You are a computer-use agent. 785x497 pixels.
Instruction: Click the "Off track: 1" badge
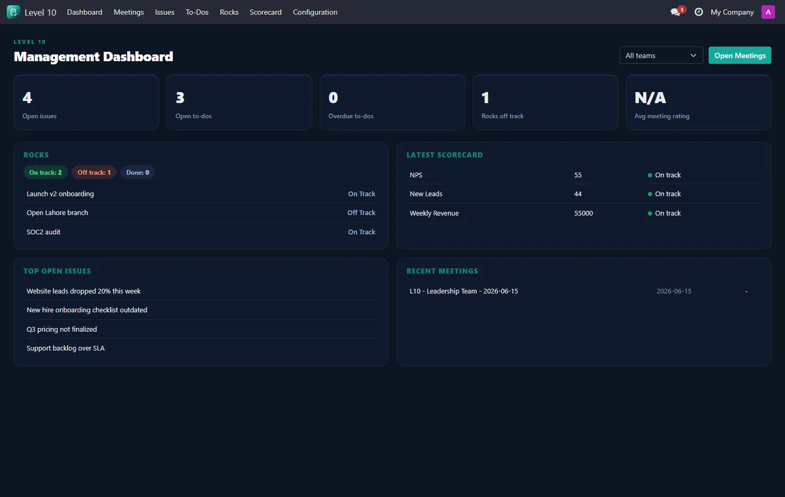click(94, 173)
